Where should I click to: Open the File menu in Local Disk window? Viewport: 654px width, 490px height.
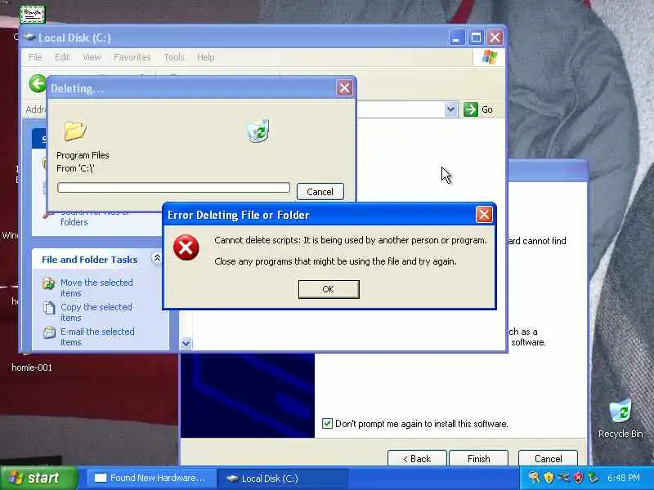click(x=35, y=57)
